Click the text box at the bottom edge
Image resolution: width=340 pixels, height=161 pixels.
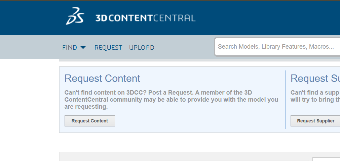229,160
